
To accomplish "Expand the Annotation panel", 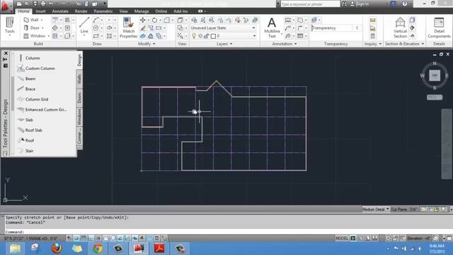I will tap(285, 44).
